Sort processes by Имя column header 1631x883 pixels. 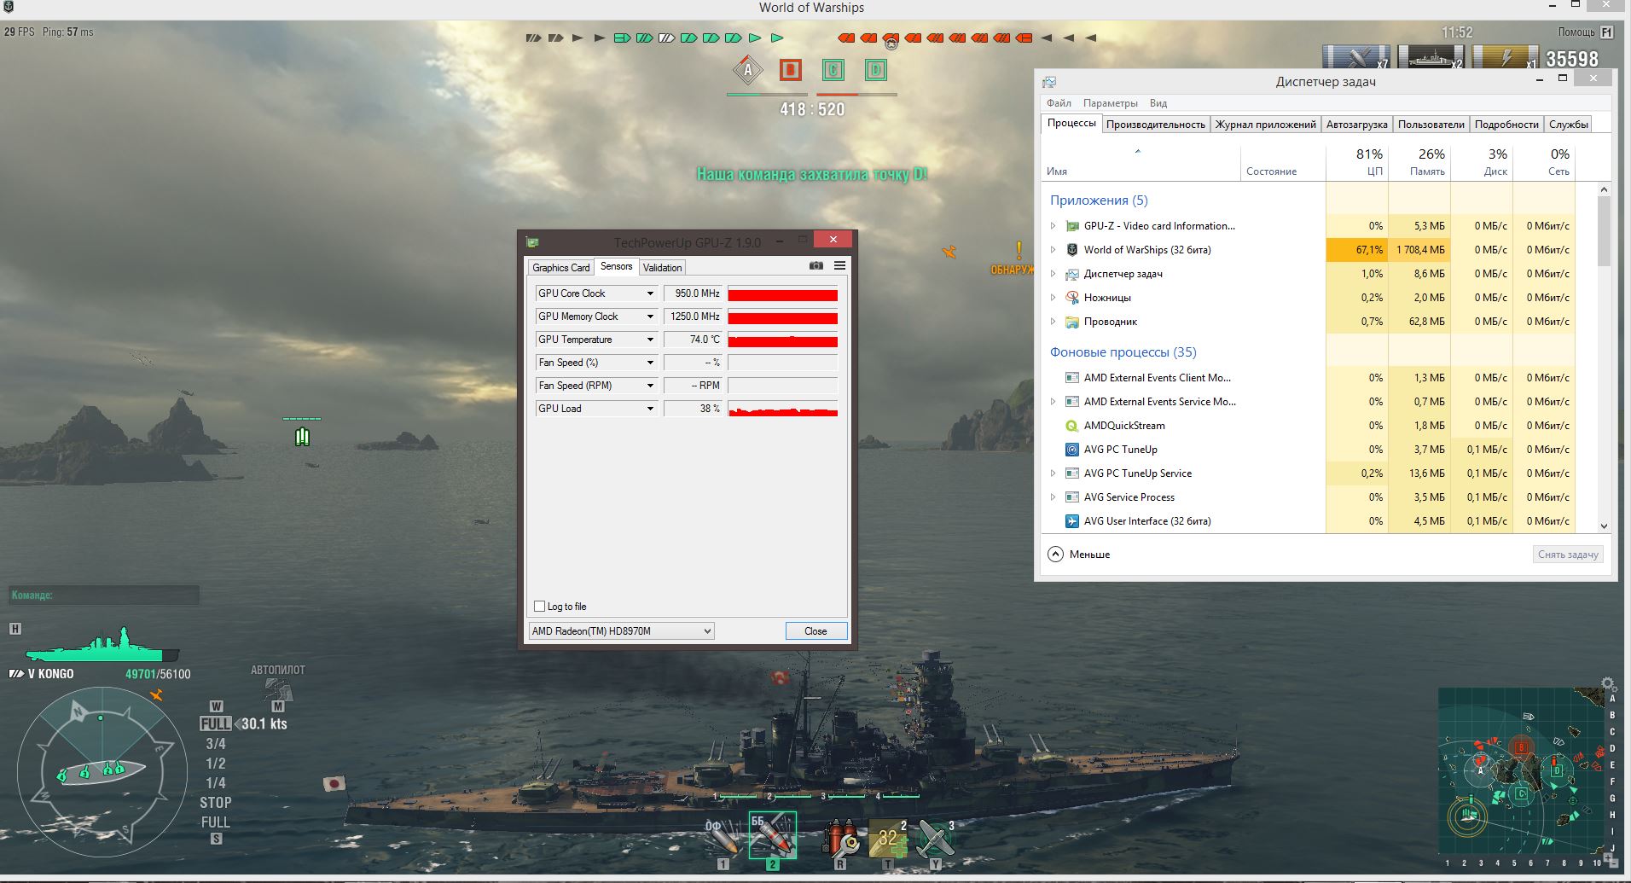pos(1141,162)
